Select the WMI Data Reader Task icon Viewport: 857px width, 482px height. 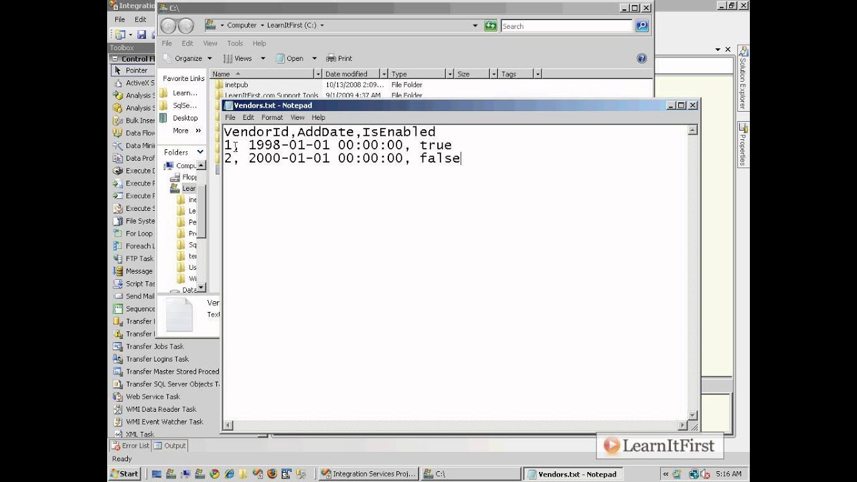[118, 409]
